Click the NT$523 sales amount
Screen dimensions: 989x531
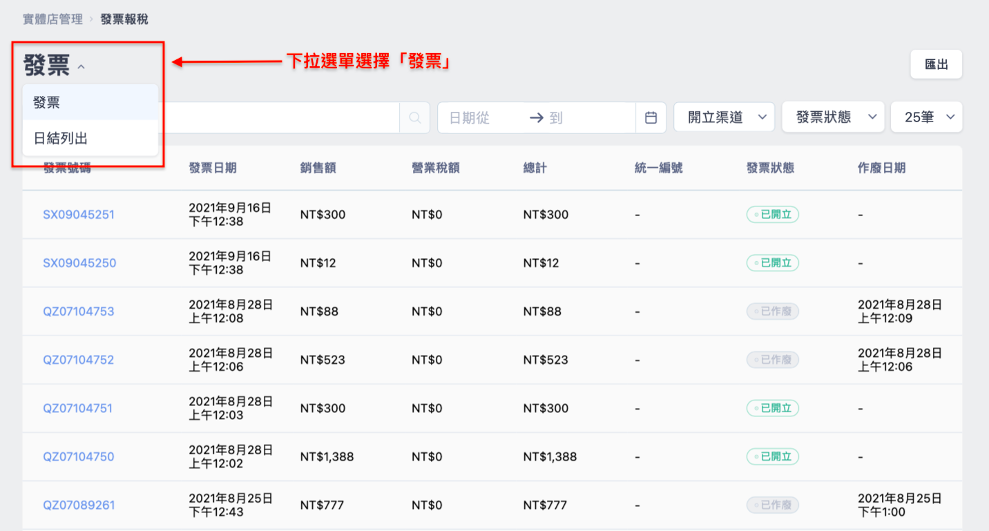[x=323, y=360]
